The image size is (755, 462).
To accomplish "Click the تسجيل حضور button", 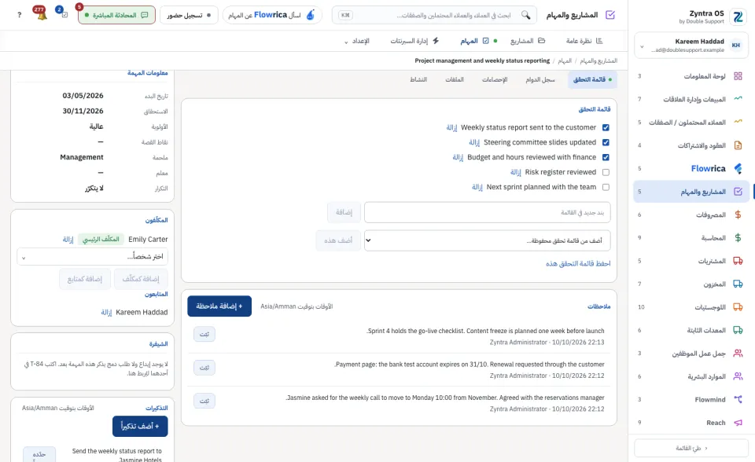I will pos(189,15).
